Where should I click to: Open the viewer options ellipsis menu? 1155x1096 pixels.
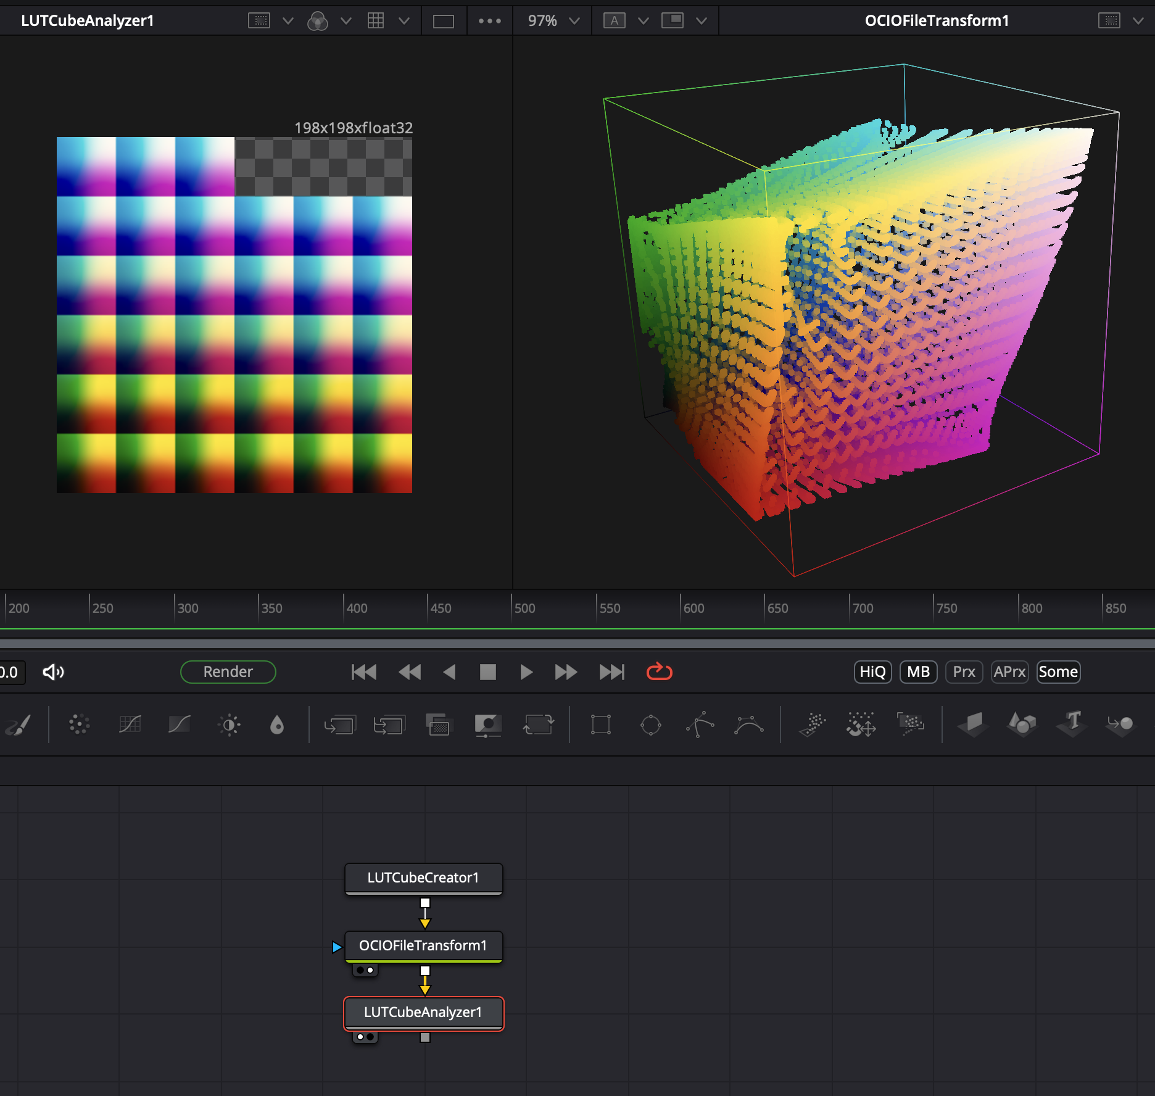[489, 20]
